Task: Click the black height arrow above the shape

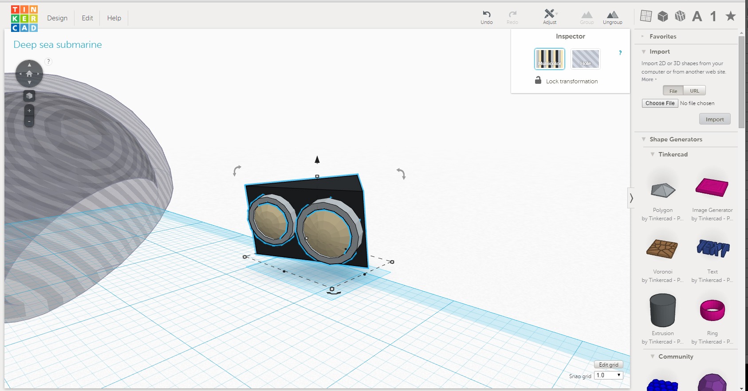Action: tap(317, 160)
